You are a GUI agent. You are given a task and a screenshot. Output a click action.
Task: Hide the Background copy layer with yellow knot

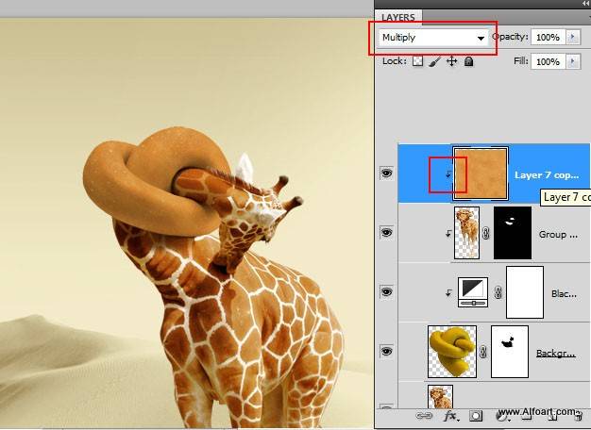click(x=386, y=351)
